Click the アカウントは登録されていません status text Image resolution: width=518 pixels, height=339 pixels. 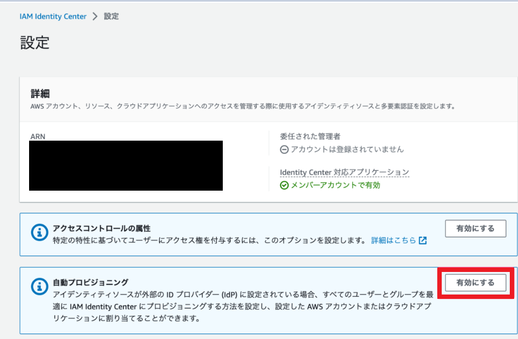click(347, 149)
